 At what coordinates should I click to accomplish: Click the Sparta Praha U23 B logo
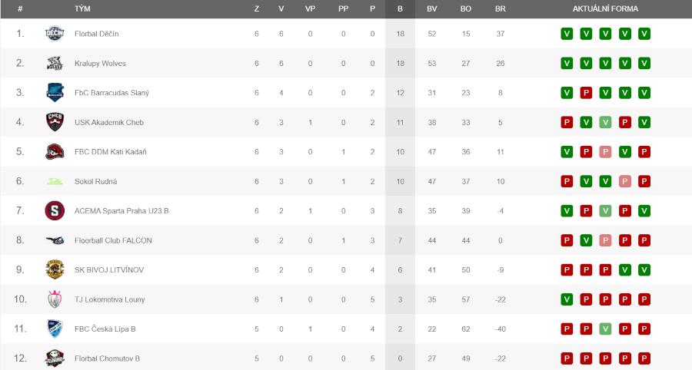(x=55, y=210)
